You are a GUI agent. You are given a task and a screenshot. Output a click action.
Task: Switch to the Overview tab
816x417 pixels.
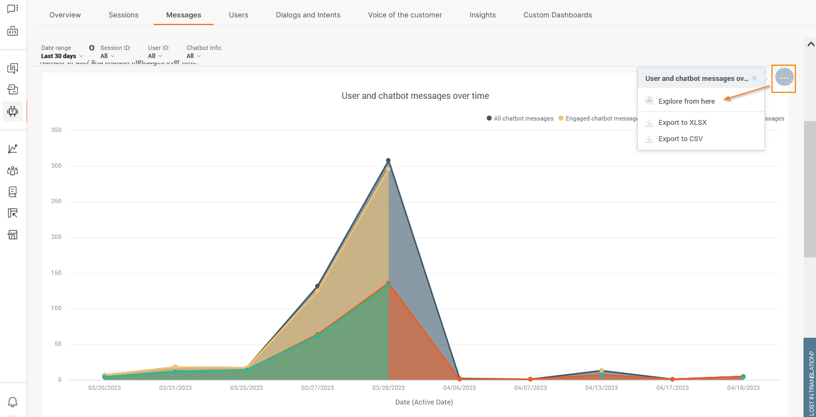(65, 15)
